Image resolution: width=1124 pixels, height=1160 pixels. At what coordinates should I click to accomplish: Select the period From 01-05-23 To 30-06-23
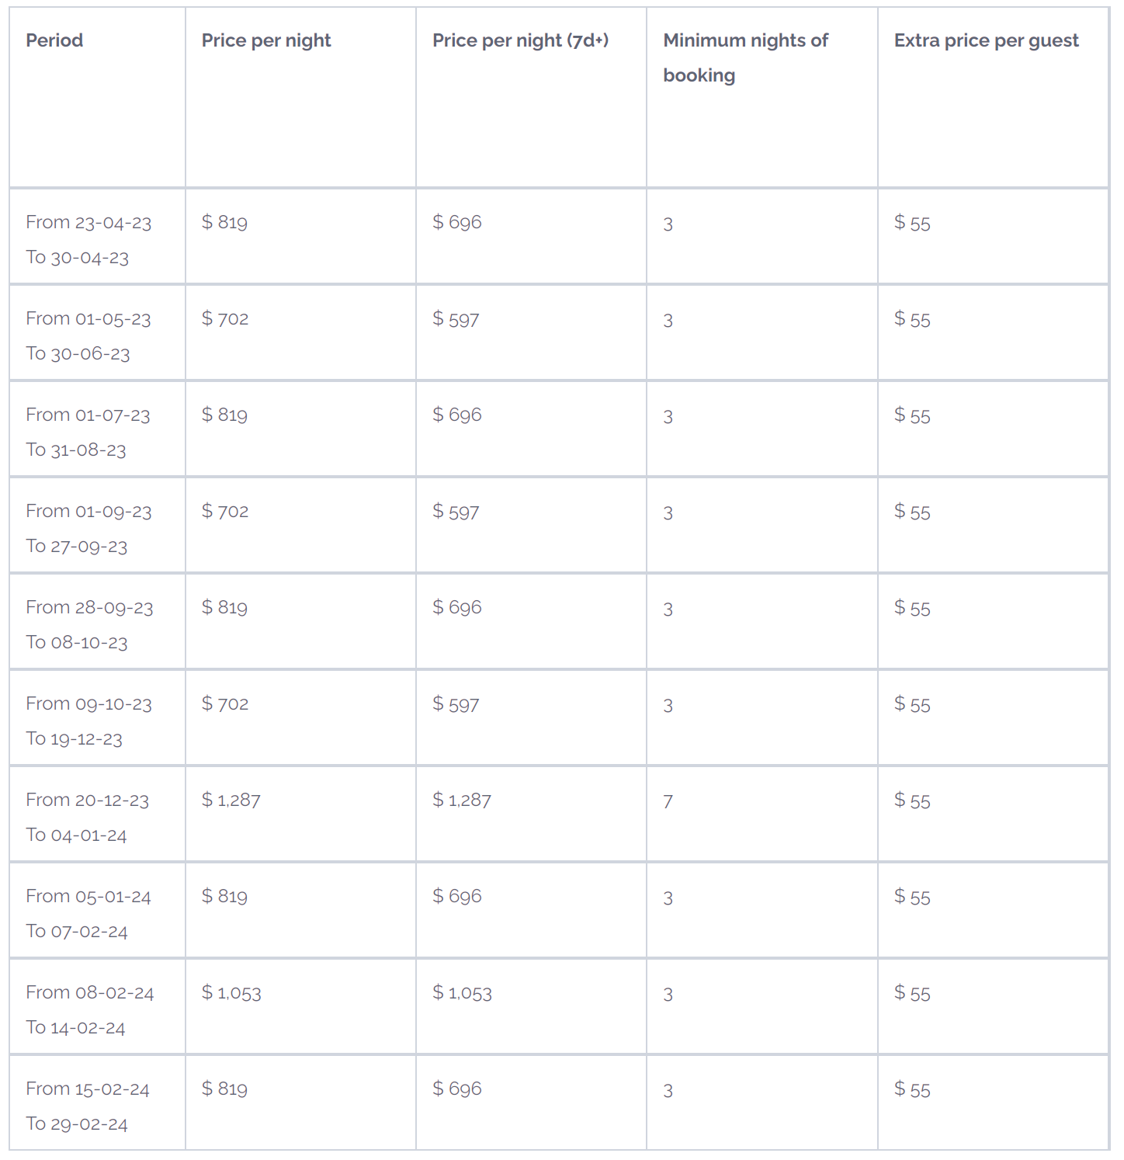(88, 336)
